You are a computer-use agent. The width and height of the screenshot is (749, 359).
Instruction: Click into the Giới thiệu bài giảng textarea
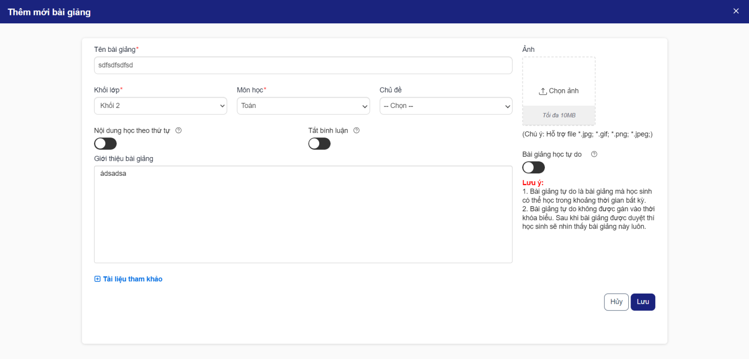[303, 214]
